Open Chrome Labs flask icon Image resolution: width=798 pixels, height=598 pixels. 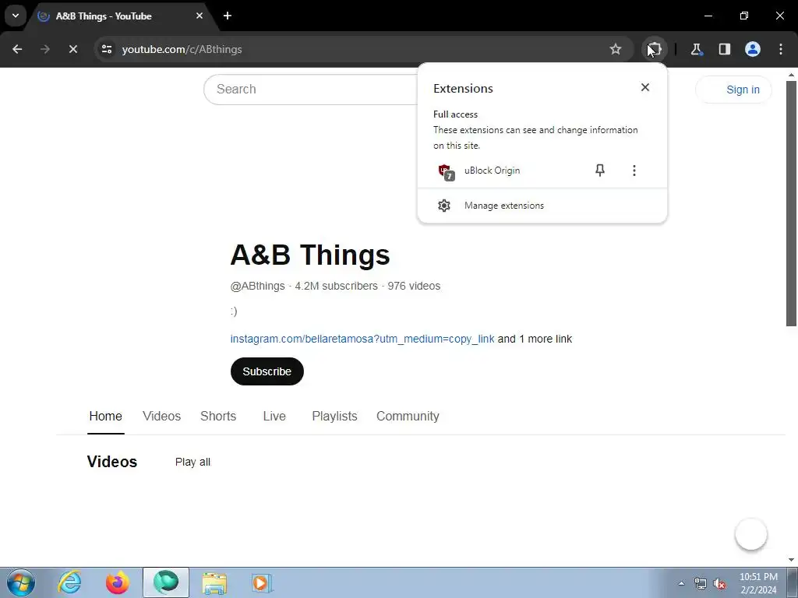696,49
